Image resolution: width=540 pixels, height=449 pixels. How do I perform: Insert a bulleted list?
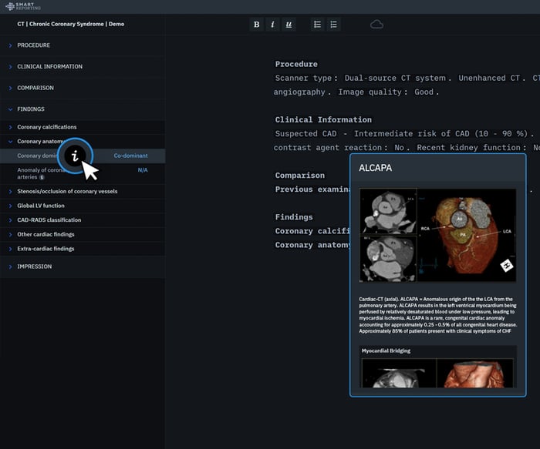coord(317,25)
